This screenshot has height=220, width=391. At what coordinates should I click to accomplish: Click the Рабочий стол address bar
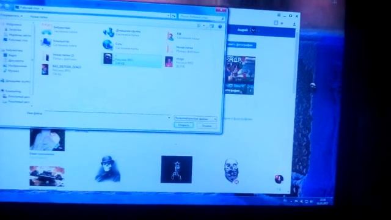pyautogui.click(x=92, y=12)
